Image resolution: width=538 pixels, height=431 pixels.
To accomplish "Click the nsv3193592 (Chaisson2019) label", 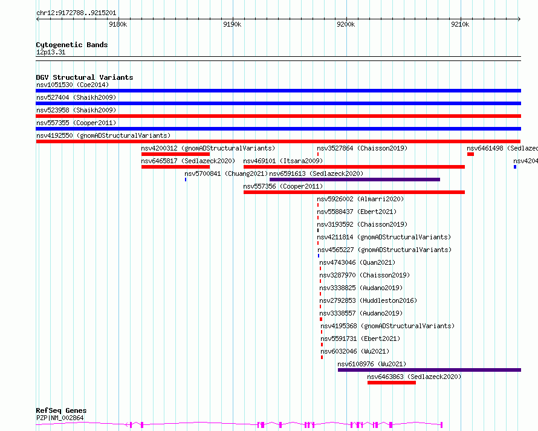I will pos(362,224).
